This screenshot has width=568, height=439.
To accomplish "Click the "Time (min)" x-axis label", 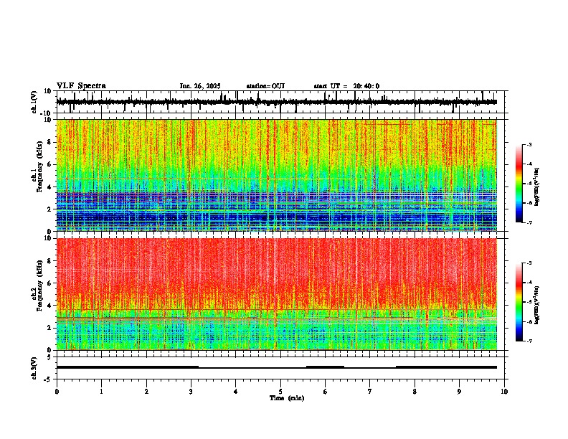I will click(287, 398).
